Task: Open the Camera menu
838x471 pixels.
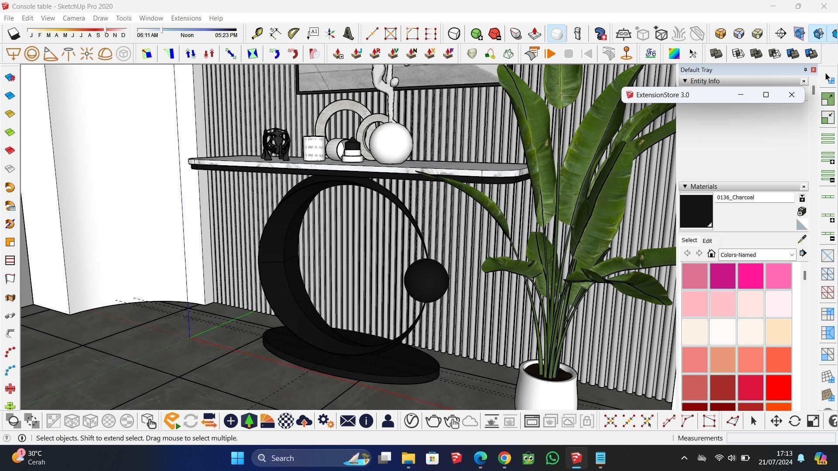Action: (73, 18)
